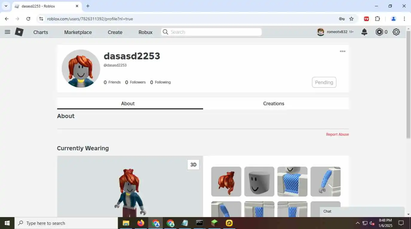Click the Roblox logo home icon
The image size is (411, 229).
coord(19,32)
